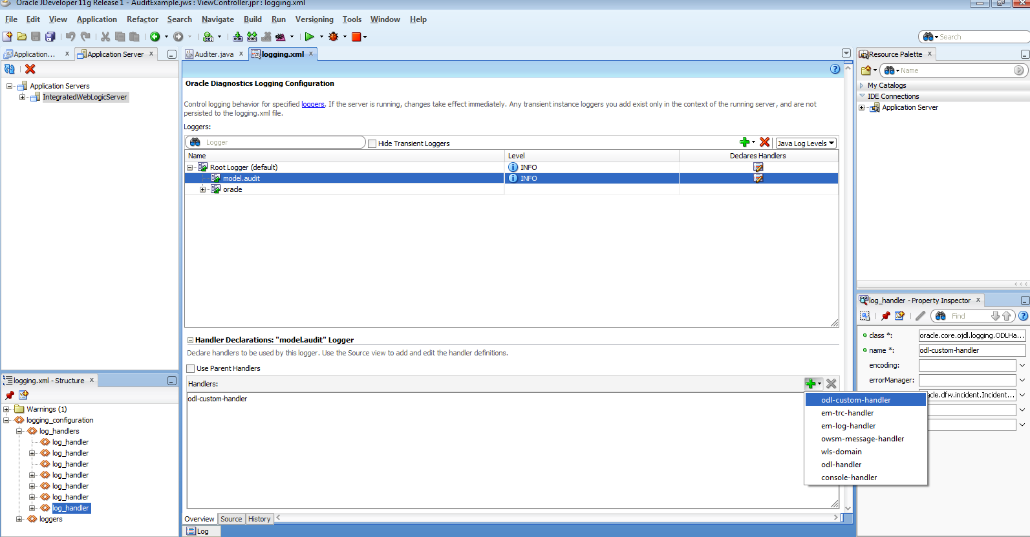Click the Rebuild project toolbar icon

pyautogui.click(x=252, y=37)
